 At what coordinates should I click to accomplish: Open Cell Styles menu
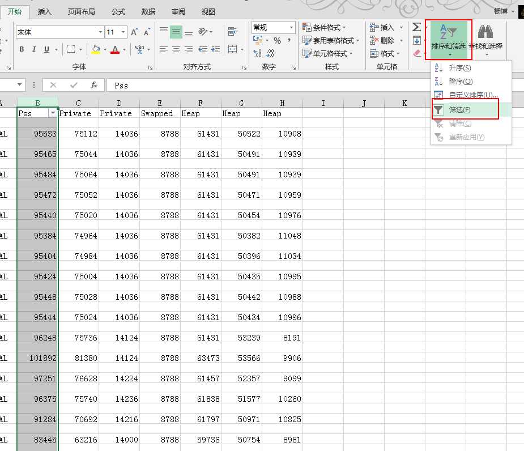click(x=327, y=53)
